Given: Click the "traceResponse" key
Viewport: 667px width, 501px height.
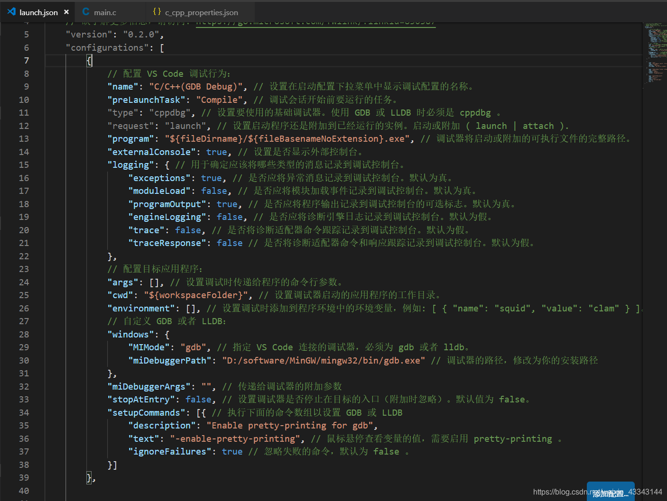Looking at the screenshot, I should click(x=167, y=243).
